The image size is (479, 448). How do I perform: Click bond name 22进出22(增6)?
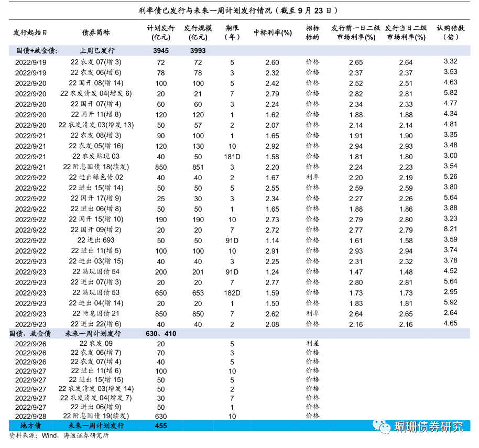[x=96, y=324]
